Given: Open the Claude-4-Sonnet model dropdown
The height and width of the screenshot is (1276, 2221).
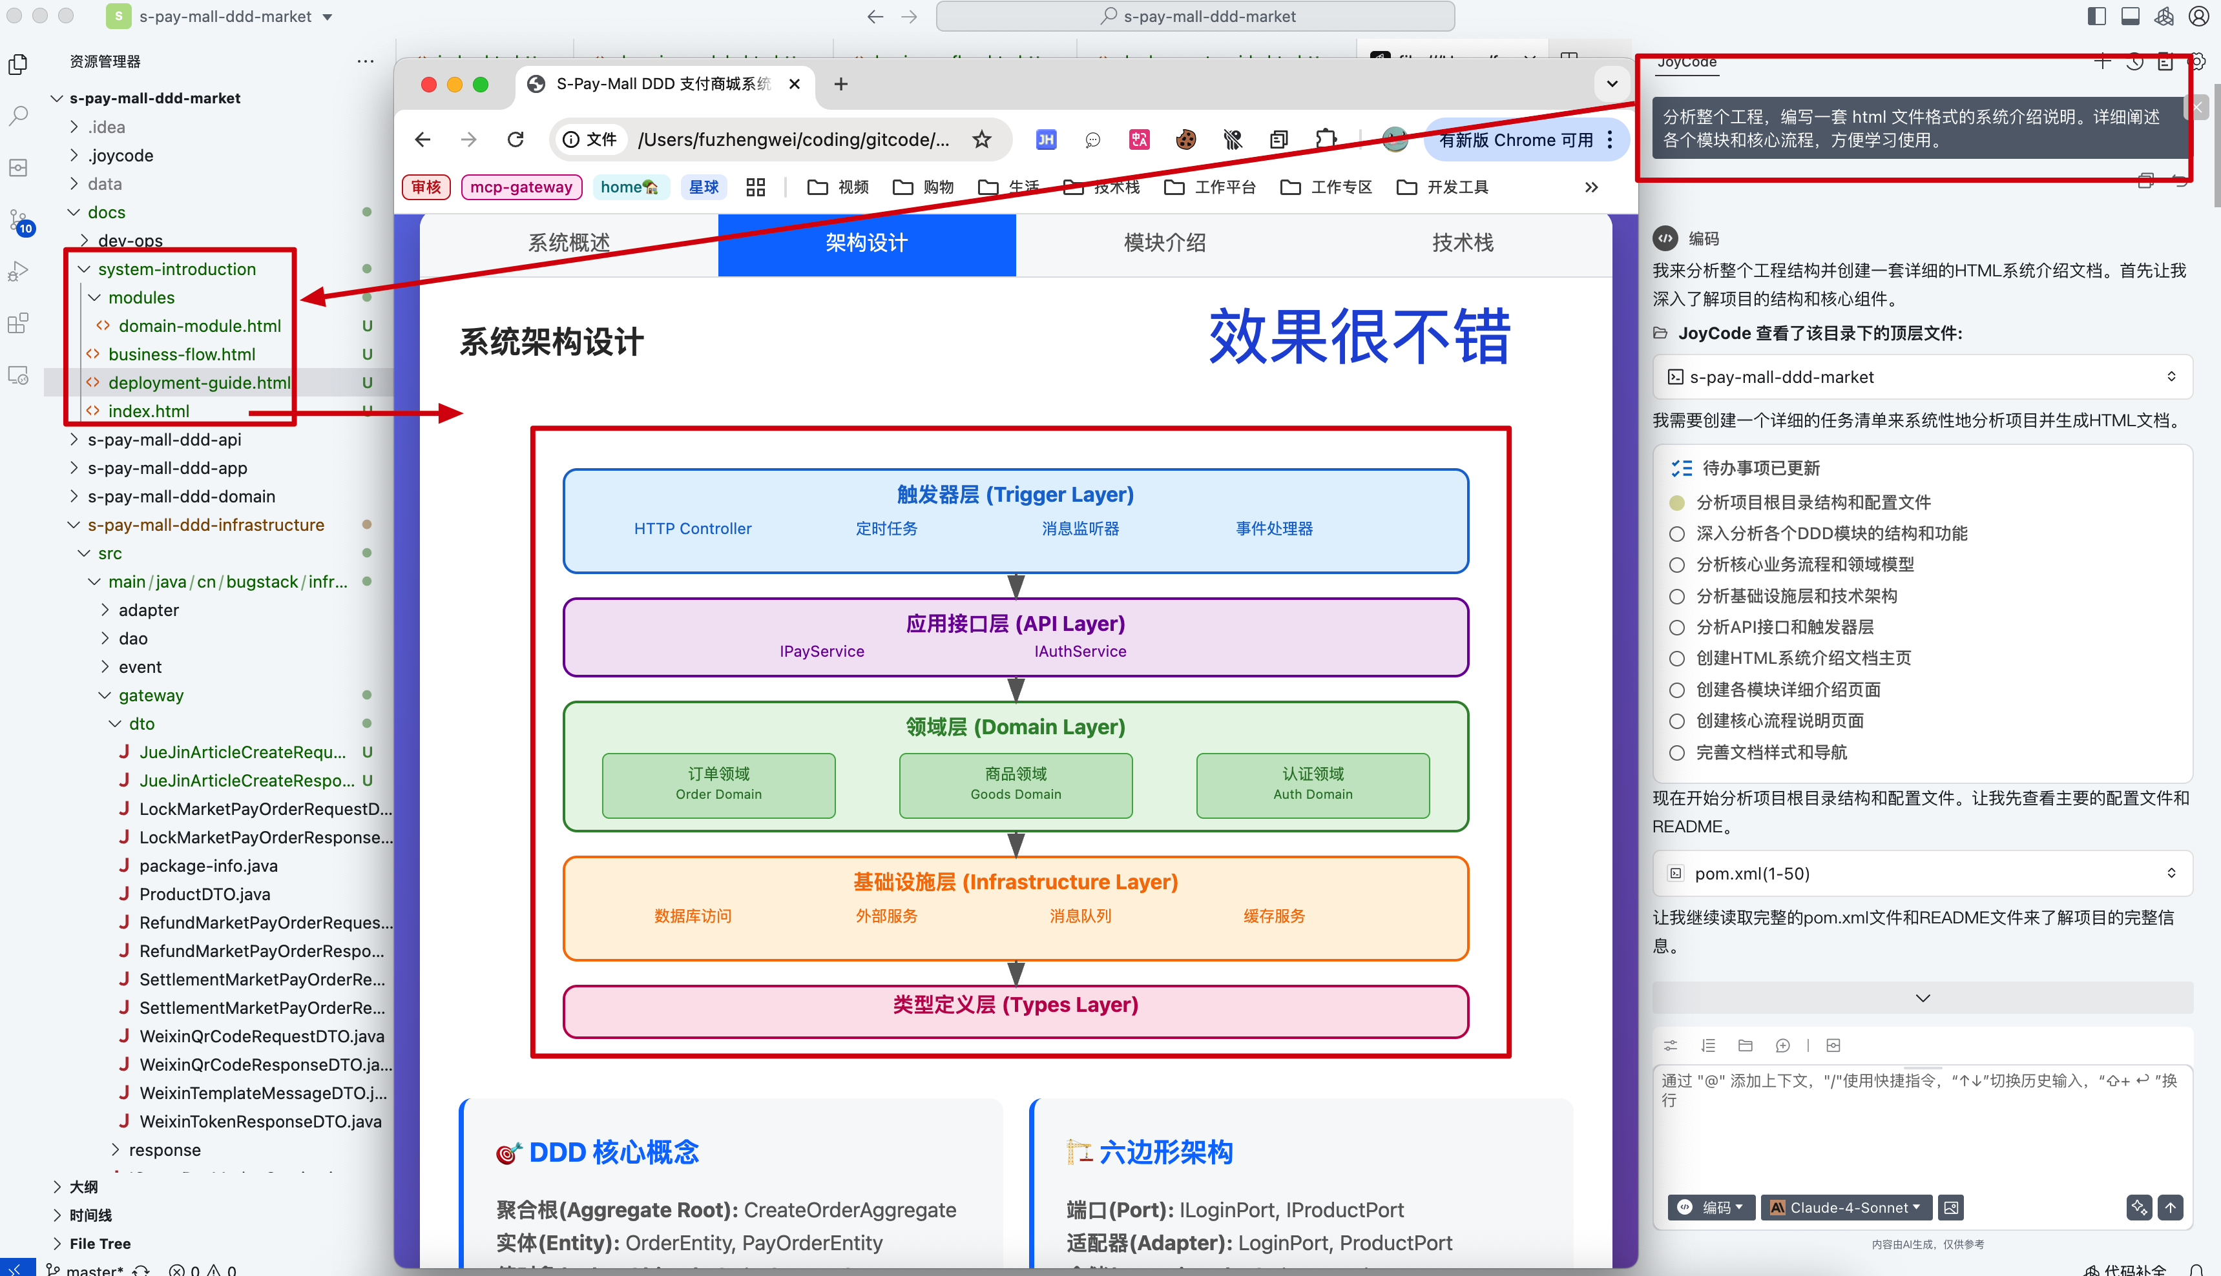Looking at the screenshot, I should pyautogui.click(x=1846, y=1208).
